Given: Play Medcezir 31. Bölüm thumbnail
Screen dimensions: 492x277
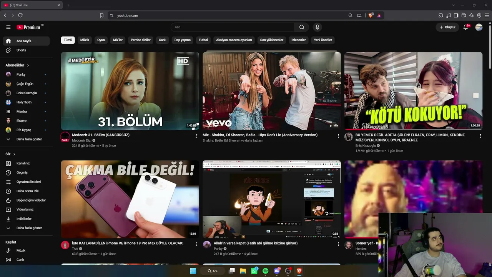Looking at the screenshot, I should point(130,91).
